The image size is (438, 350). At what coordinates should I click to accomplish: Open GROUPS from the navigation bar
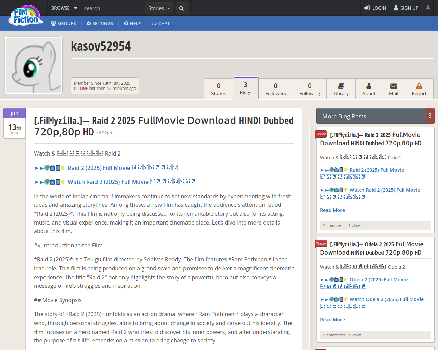pyautogui.click(x=63, y=23)
